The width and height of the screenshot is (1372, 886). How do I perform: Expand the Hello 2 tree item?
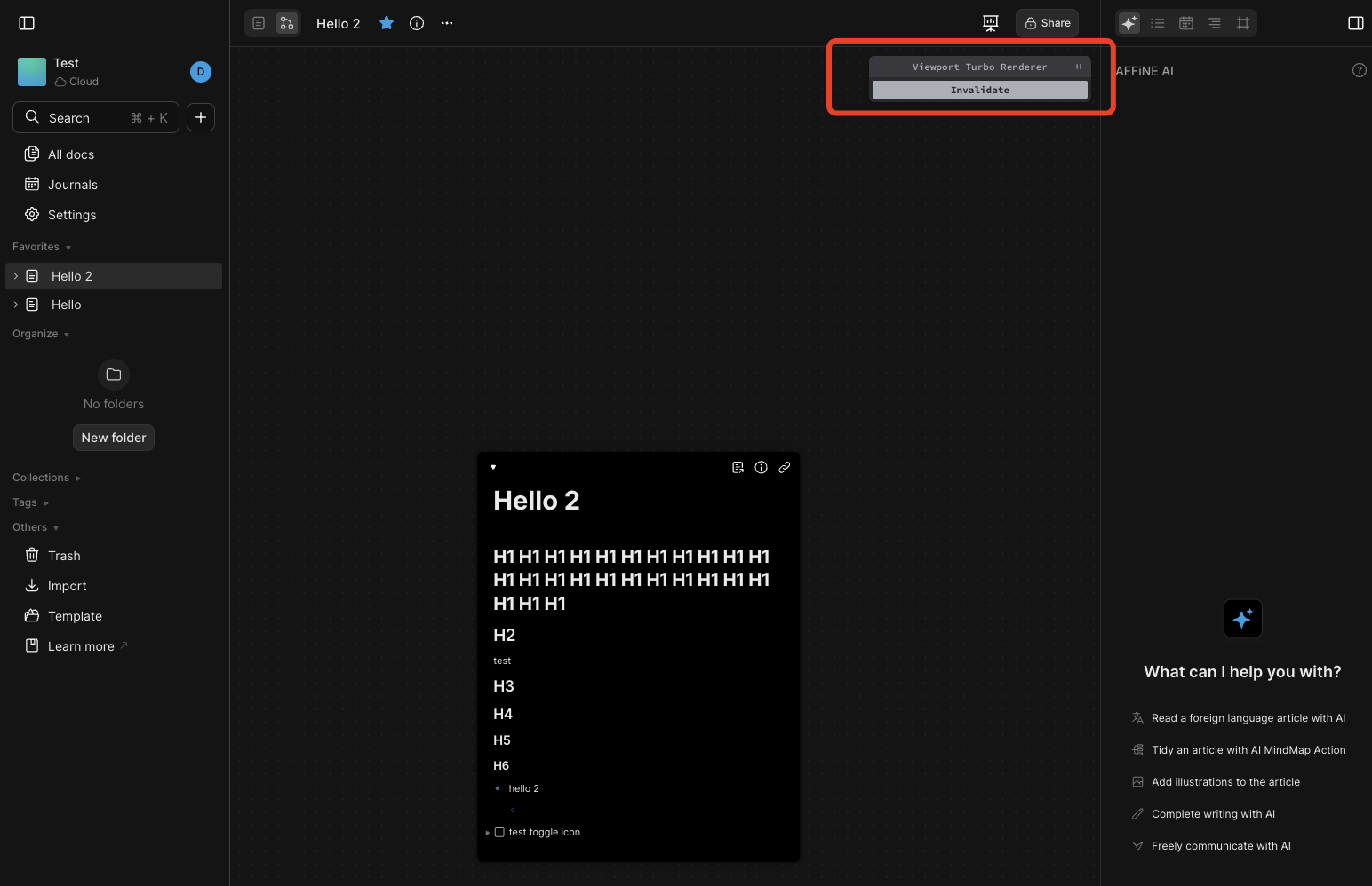coord(16,276)
